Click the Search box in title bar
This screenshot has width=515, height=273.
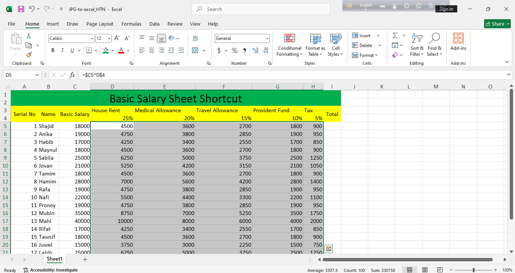tap(260, 9)
